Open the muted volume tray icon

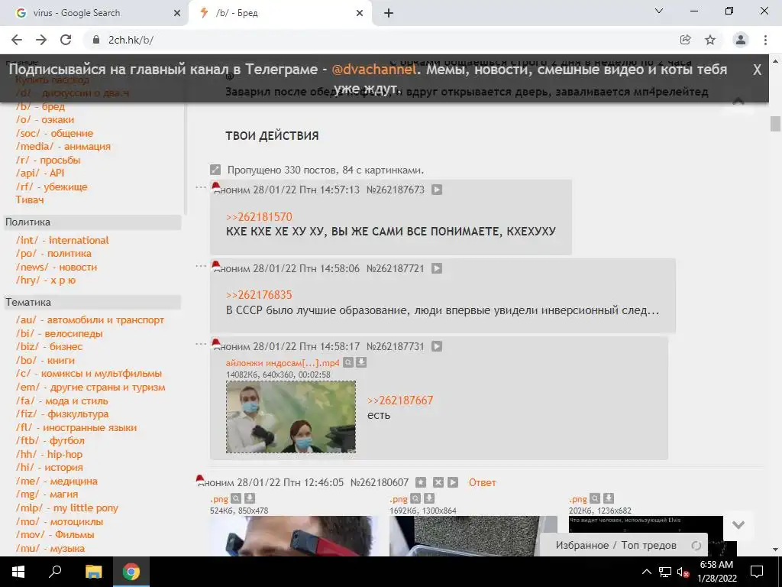[683, 572]
